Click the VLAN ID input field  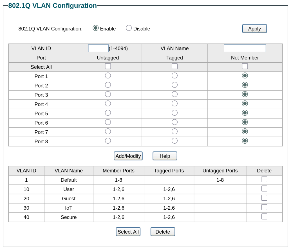click(x=98, y=48)
